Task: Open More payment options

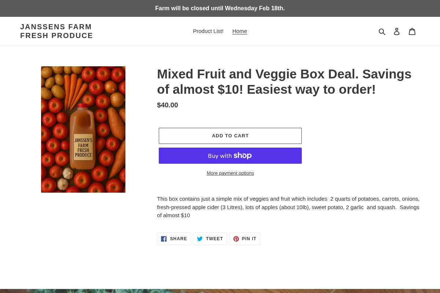Action: tap(230, 173)
